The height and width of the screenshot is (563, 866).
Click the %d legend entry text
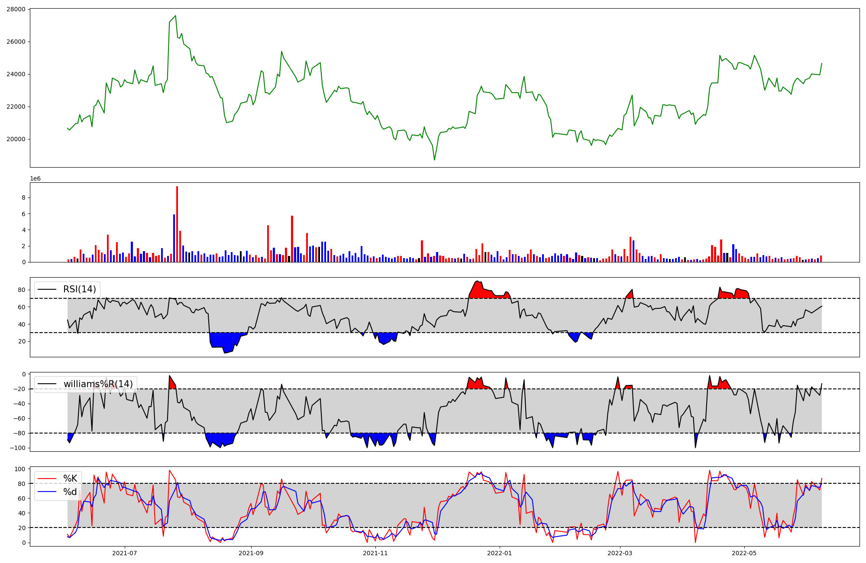[x=70, y=492]
